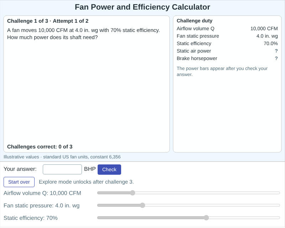The width and height of the screenshot is (285, 228).
Task: Click the Airflow volume Q slider handle
Action: click(x=133, y=193)
